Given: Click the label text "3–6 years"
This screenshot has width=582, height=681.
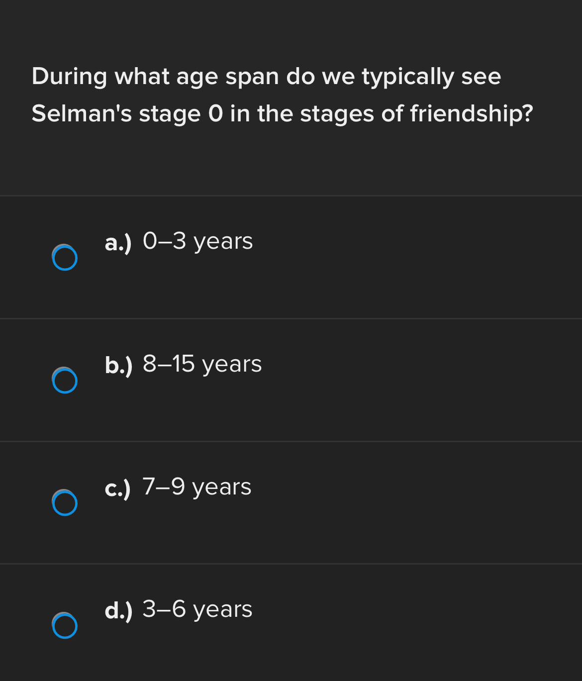Looking at the screenshot, I should (197, 609).
